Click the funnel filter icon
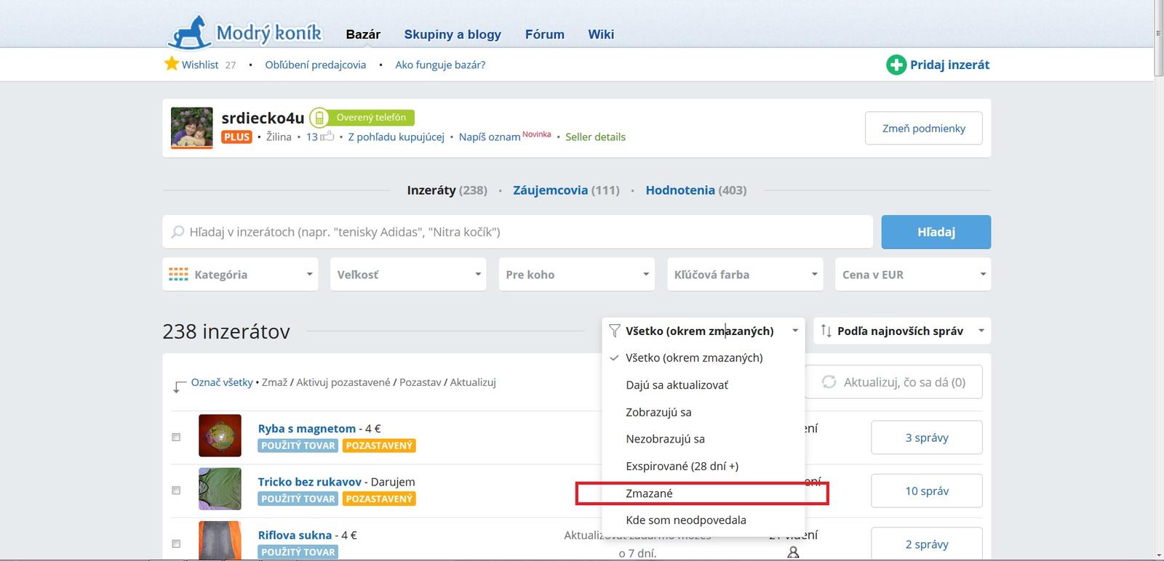This screenshot has height=561, width=1164. point(615,331)
